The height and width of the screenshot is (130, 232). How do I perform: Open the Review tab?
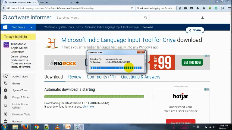click(x=75, y=77)
